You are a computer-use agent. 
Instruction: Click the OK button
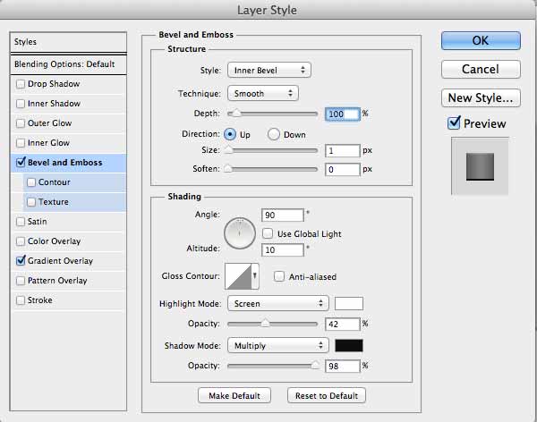tap(481, 41)
